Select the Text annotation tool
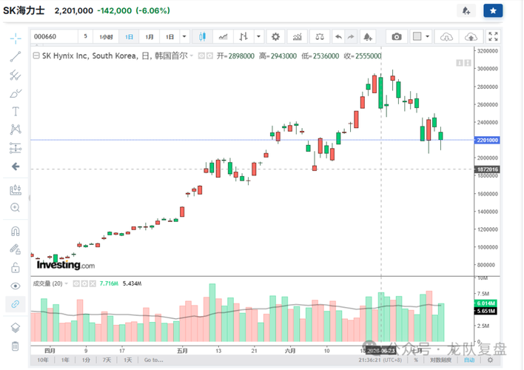Image resolution: width=524 pixels, height=370 pixels. [16, 111]
